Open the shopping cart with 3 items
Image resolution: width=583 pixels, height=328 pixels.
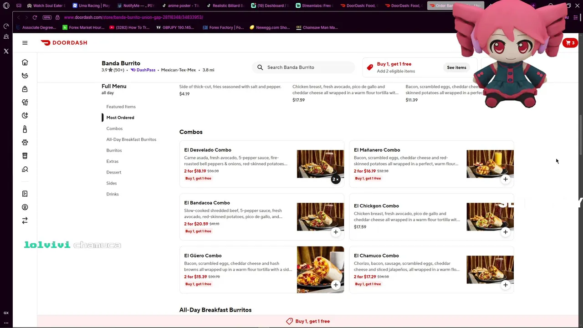570,43
